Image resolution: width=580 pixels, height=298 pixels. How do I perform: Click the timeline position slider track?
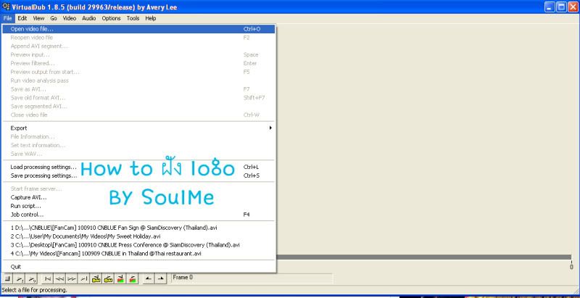click(424, 257)
